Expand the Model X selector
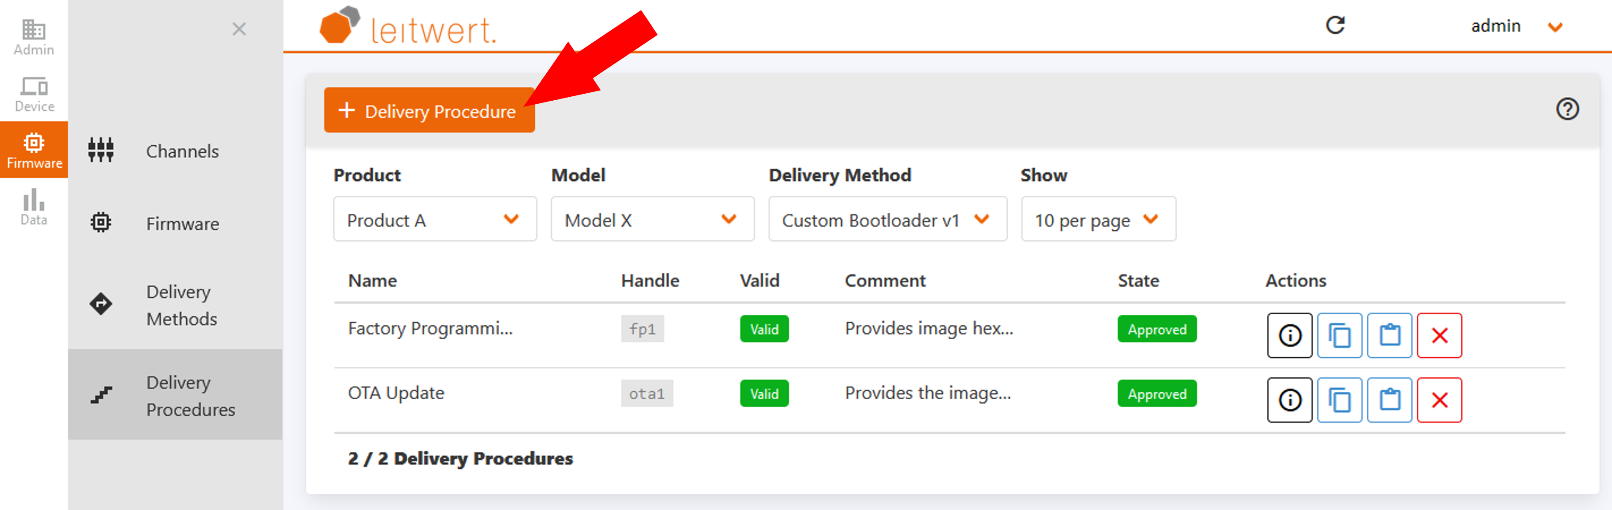This screenshot has height=510, width=1612. tap(652, 219)
